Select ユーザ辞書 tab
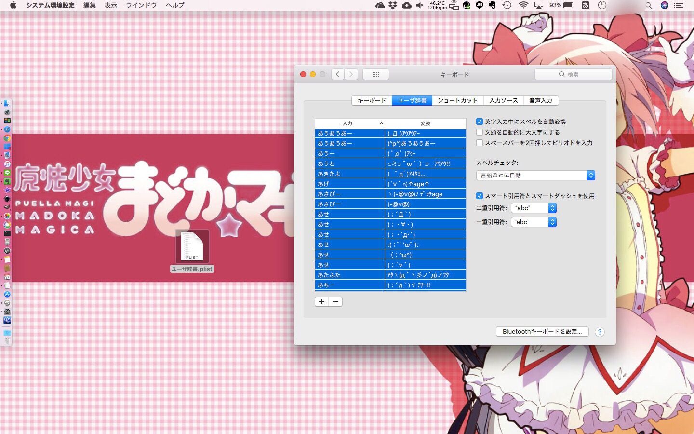Image resolution: width=694 pixels, height=434 pixels. click(x=412, y=100)
